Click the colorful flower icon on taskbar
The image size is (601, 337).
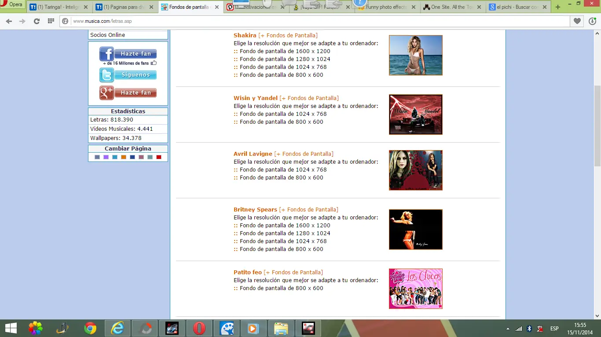click(x=36, y=328)
